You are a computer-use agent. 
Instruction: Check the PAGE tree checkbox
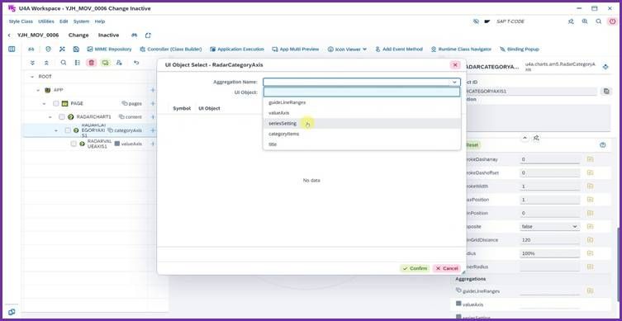pyautogui.click(x=56, y=103)
